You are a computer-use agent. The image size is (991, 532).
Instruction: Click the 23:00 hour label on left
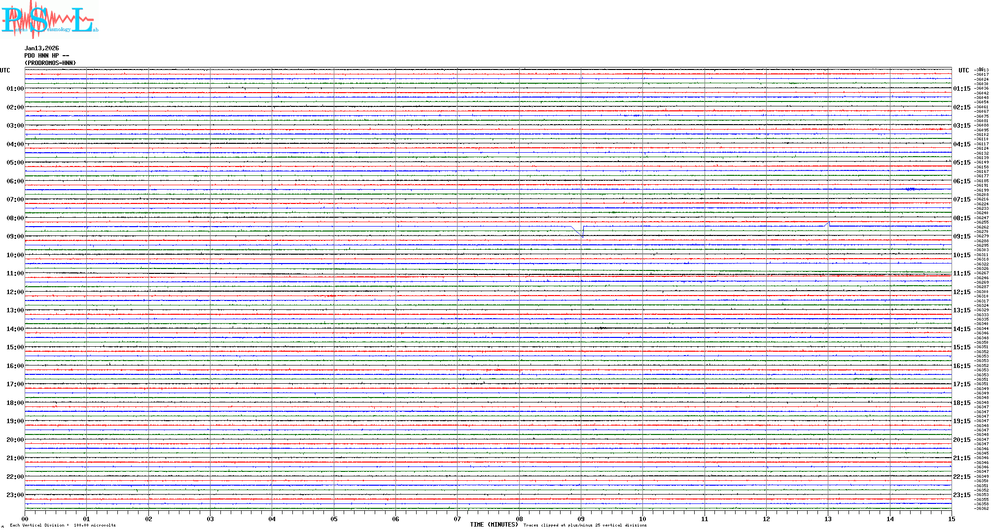click(15, 495)
